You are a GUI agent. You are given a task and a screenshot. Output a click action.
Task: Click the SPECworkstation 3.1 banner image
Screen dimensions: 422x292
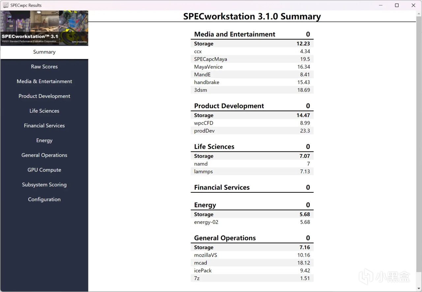[x=44, y=28]
